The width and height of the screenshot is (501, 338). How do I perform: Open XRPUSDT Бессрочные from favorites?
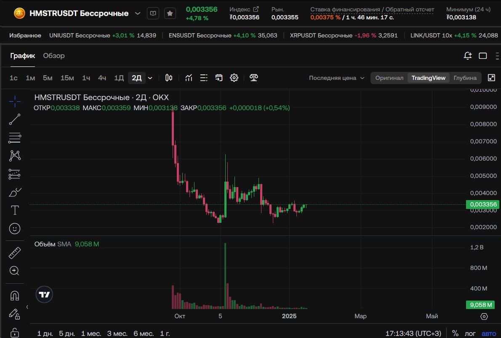(x=344, y=35)
